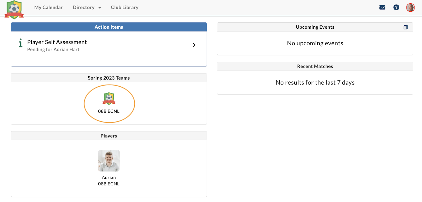Open the help question mark icon
Viewport: 422px width, 202px height.
tap(396, 7)
